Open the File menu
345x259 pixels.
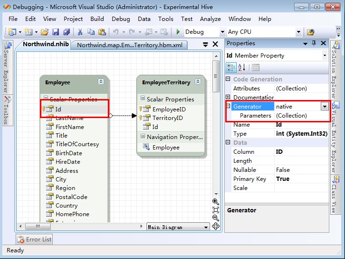coord(13,19)
